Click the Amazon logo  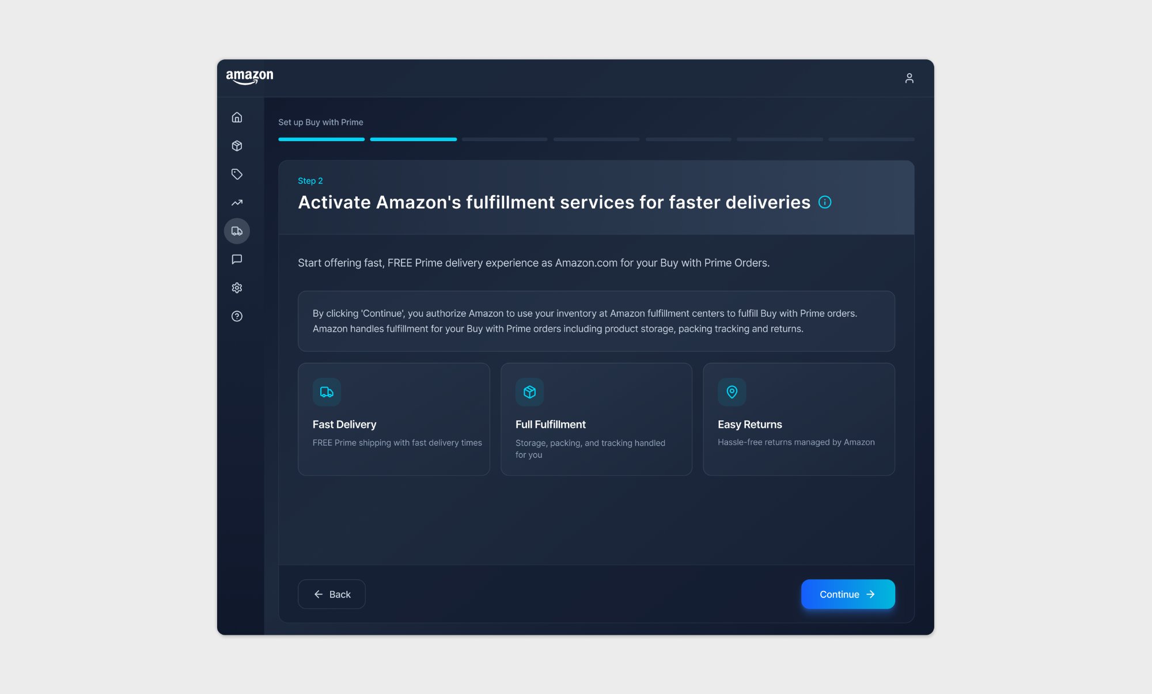249,77
